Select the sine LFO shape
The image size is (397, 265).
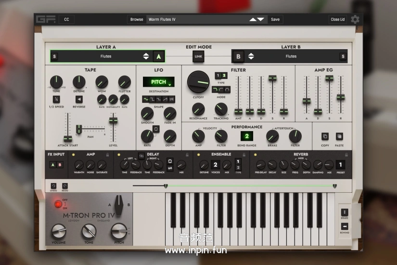[146, 99]
